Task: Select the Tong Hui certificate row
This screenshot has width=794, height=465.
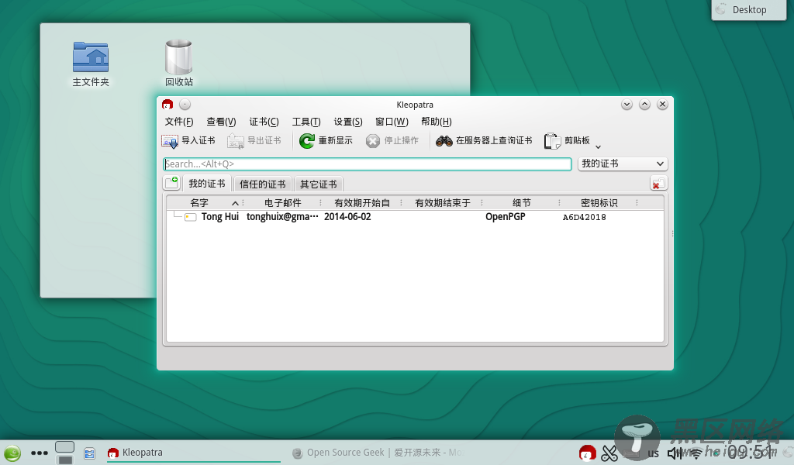Action: pos(416,217)
